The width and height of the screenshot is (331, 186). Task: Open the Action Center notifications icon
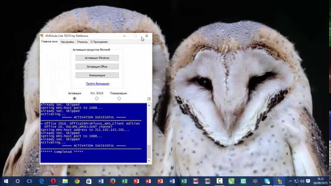(x=308, y=181)
